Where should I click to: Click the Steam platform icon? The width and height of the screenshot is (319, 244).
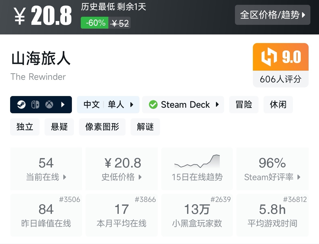tap(21, 104)
